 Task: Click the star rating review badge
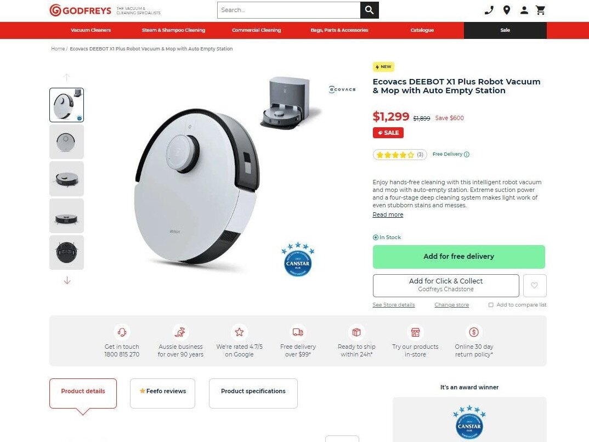400,155
